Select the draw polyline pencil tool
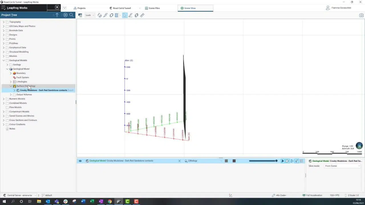Viewport: 365px width, 205px height. click(x=130, y=15)
